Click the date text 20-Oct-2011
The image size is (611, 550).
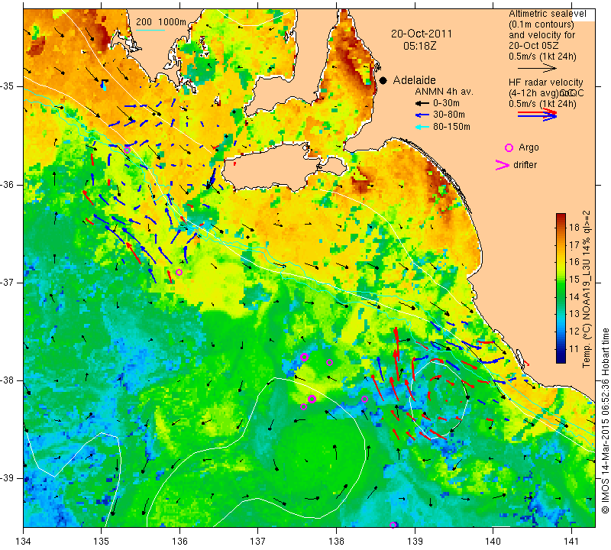point(422,34)
